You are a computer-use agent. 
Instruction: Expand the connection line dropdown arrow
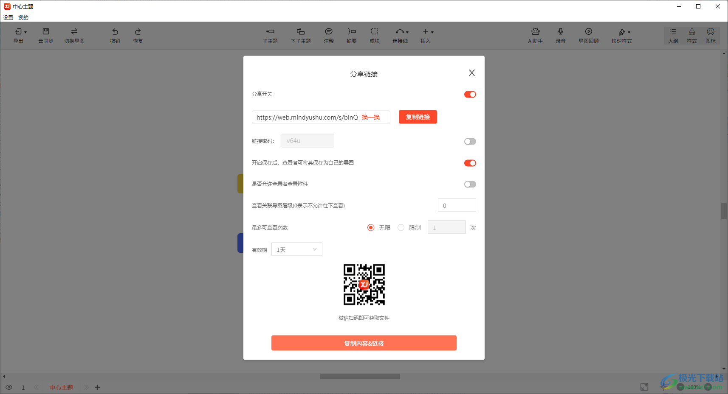click(x=407, y=32)
